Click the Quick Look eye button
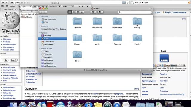Viewport: 191px width, 107px height. coord(93,12)
